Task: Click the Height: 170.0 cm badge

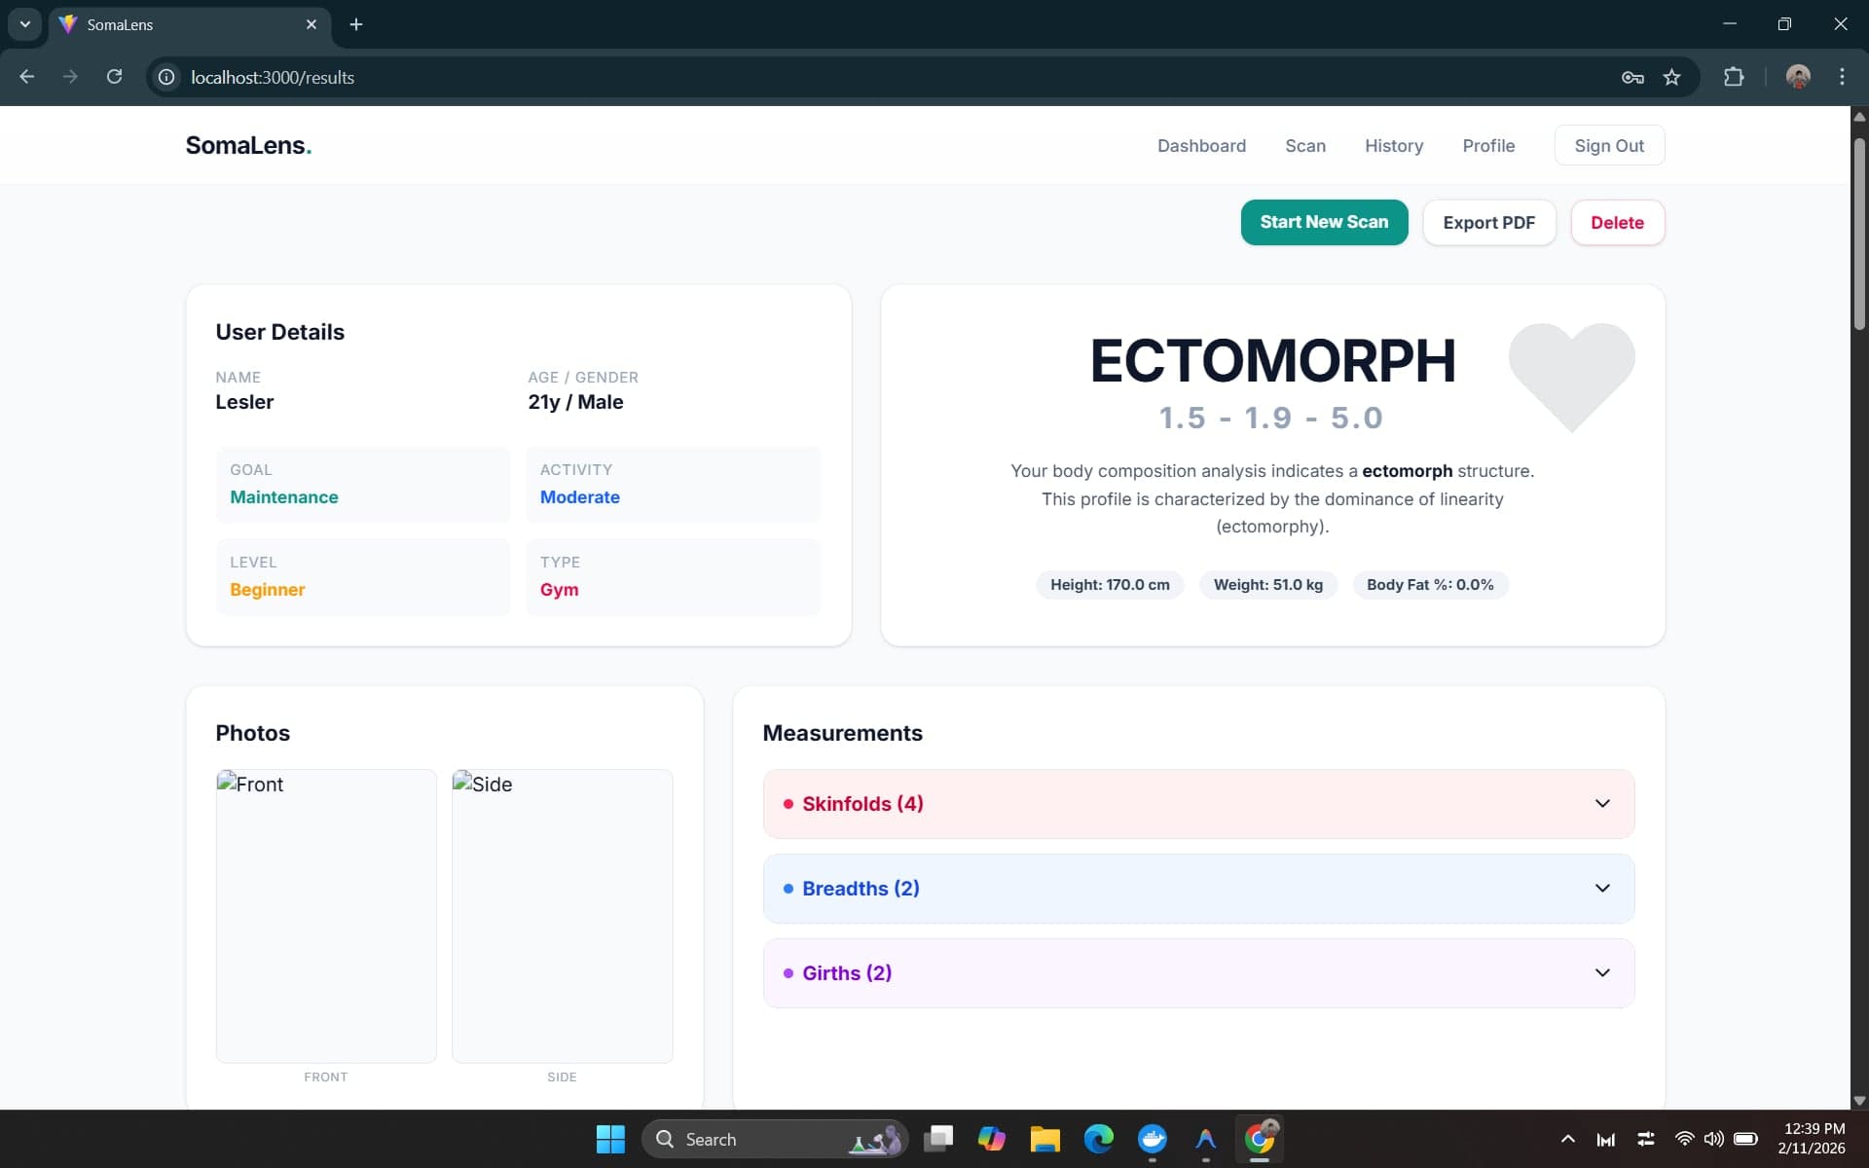Action: (x=1110, y=585)
